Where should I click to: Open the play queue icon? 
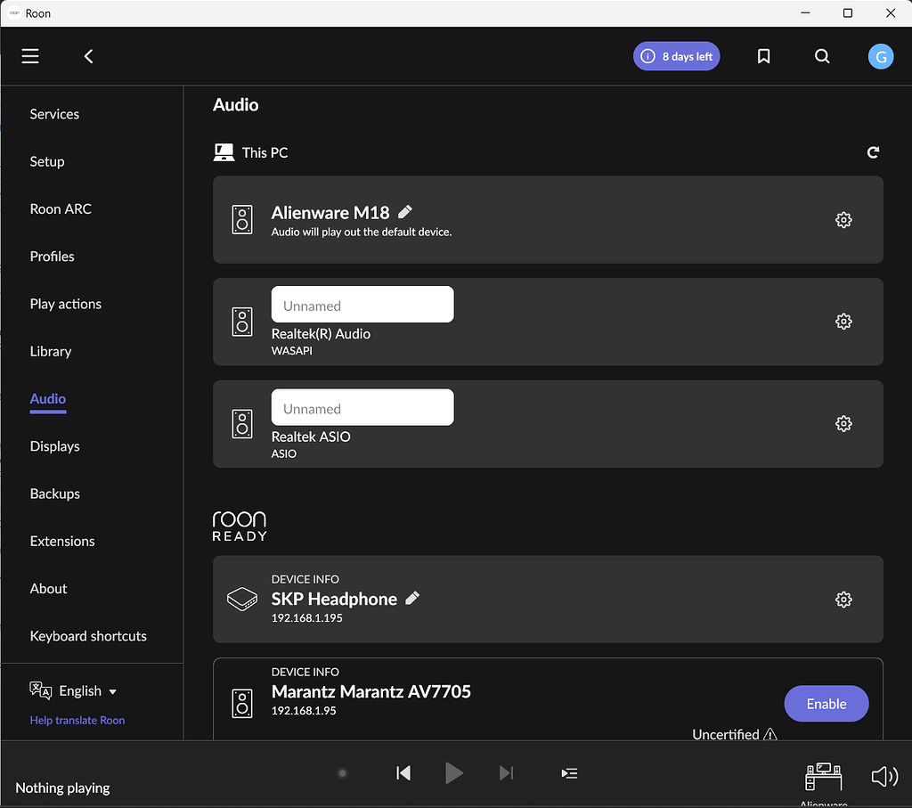[x=569, y=773]
